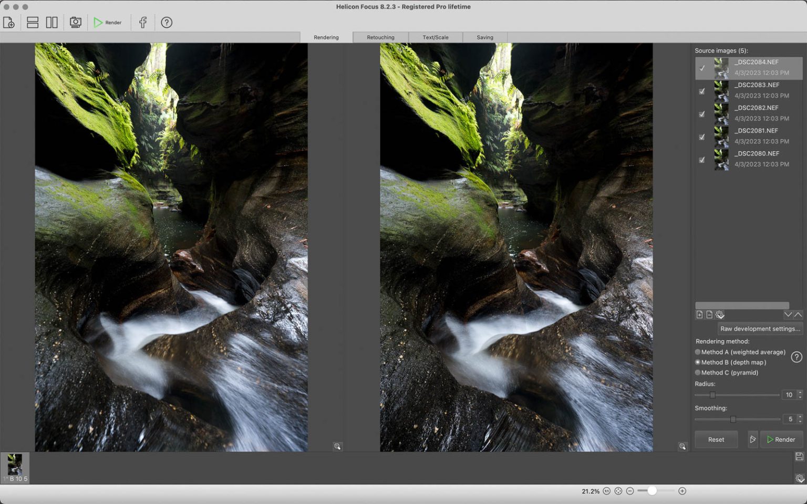The height and width of the screenshot is (504, 807).
Task: Open the camera tethering tool
Action: tap(75, 22)
